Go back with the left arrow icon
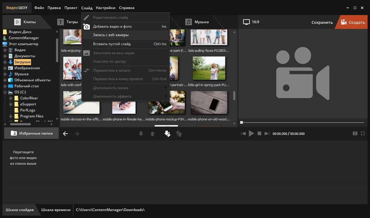 (x=65, y=134)
